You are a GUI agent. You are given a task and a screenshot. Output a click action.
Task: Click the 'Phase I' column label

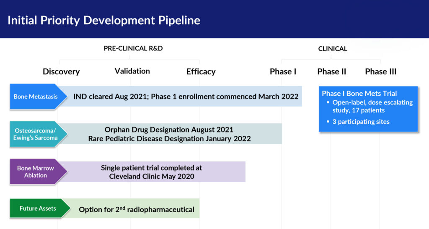[x=283, y=71]
